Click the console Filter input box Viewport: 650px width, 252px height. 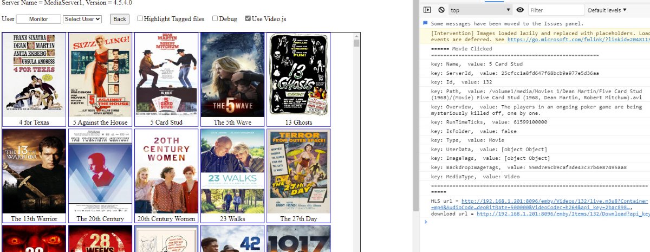click(x=556, y=10)
